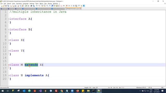Toggle synchronized vertical scrolling
Screen dimensions: 166x93
[x=42, y=6]
